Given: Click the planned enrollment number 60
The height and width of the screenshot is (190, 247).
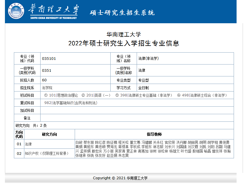Looking at the screenshot, I should [44, 80].
